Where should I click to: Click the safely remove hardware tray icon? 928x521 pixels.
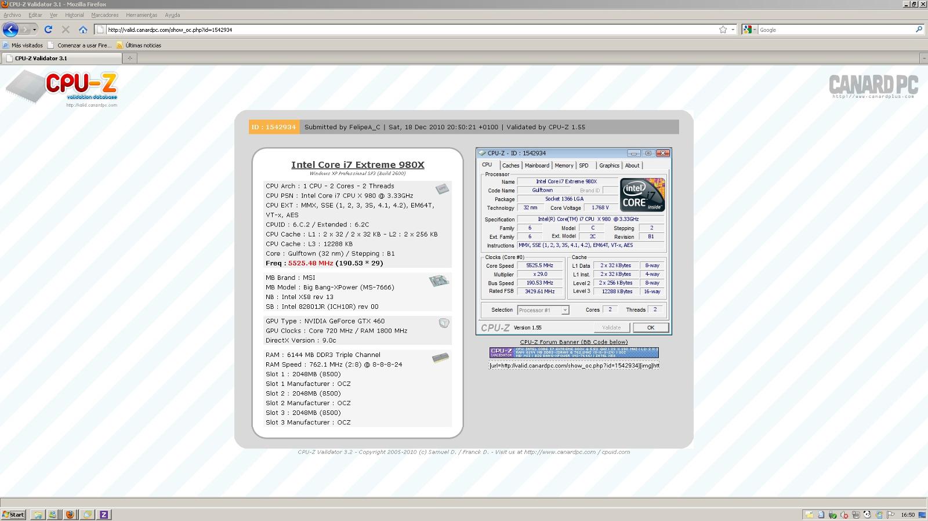[x=833, y=515]
